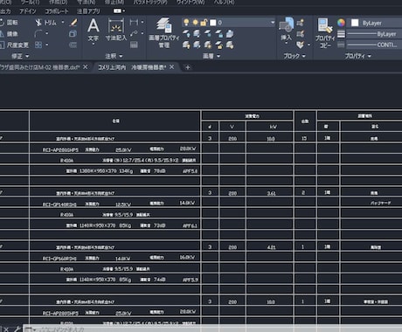
Task: Select the Fillet tool icon
Action: (38, 34)
